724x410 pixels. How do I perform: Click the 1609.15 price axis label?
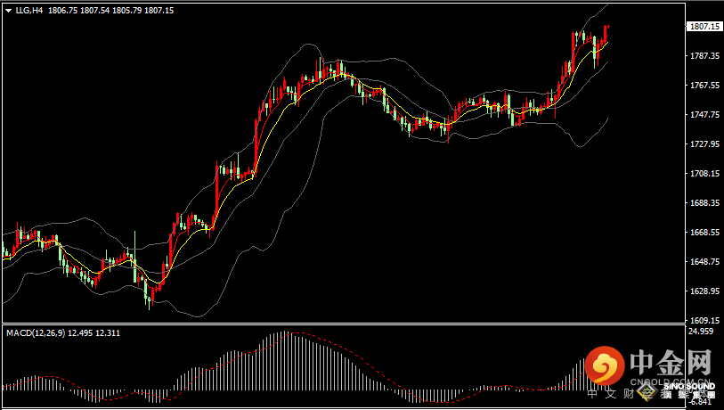tap(704, 321)
